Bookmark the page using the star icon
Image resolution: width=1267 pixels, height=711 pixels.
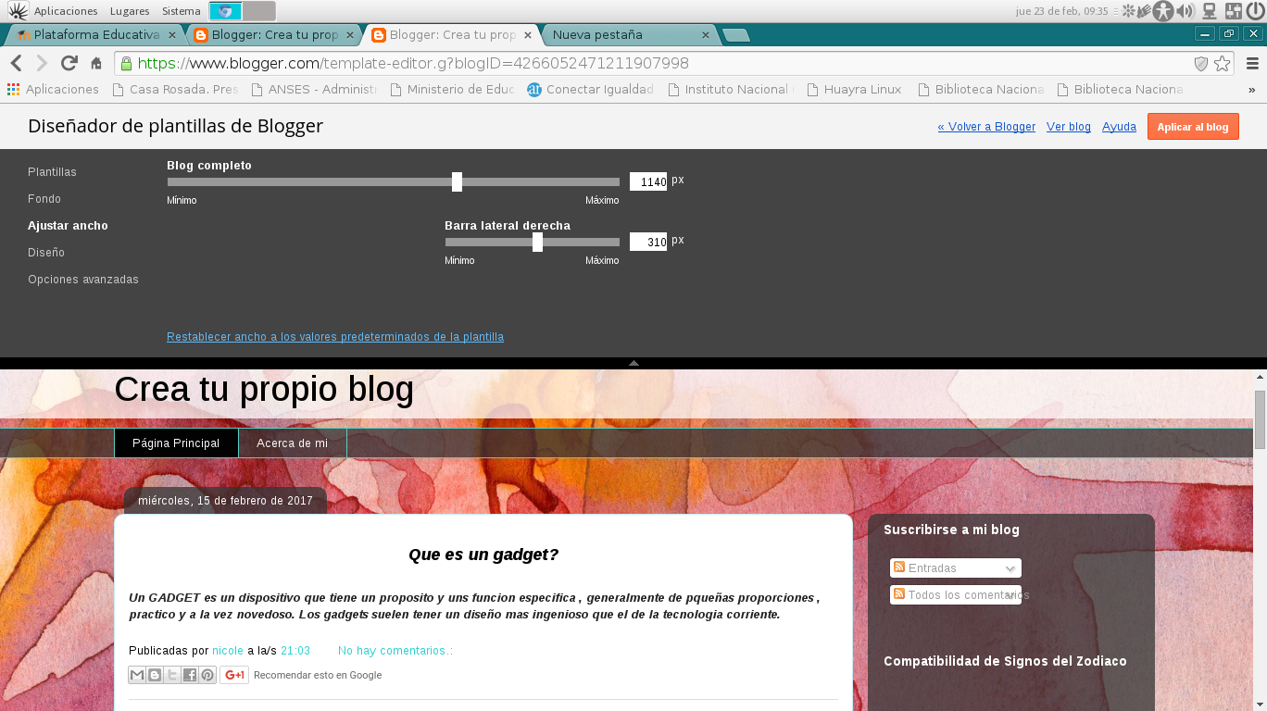1223,63
